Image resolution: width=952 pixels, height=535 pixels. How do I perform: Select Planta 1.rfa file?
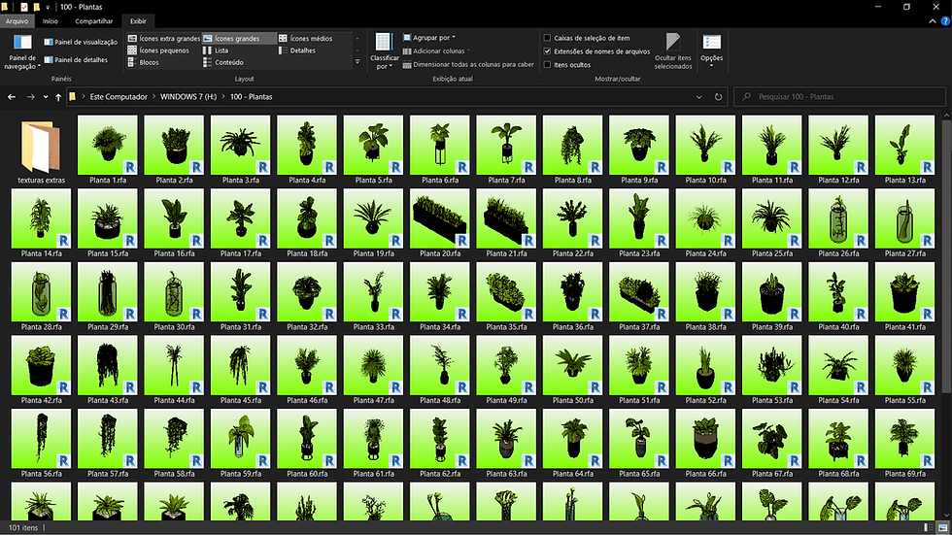point(108,150)
